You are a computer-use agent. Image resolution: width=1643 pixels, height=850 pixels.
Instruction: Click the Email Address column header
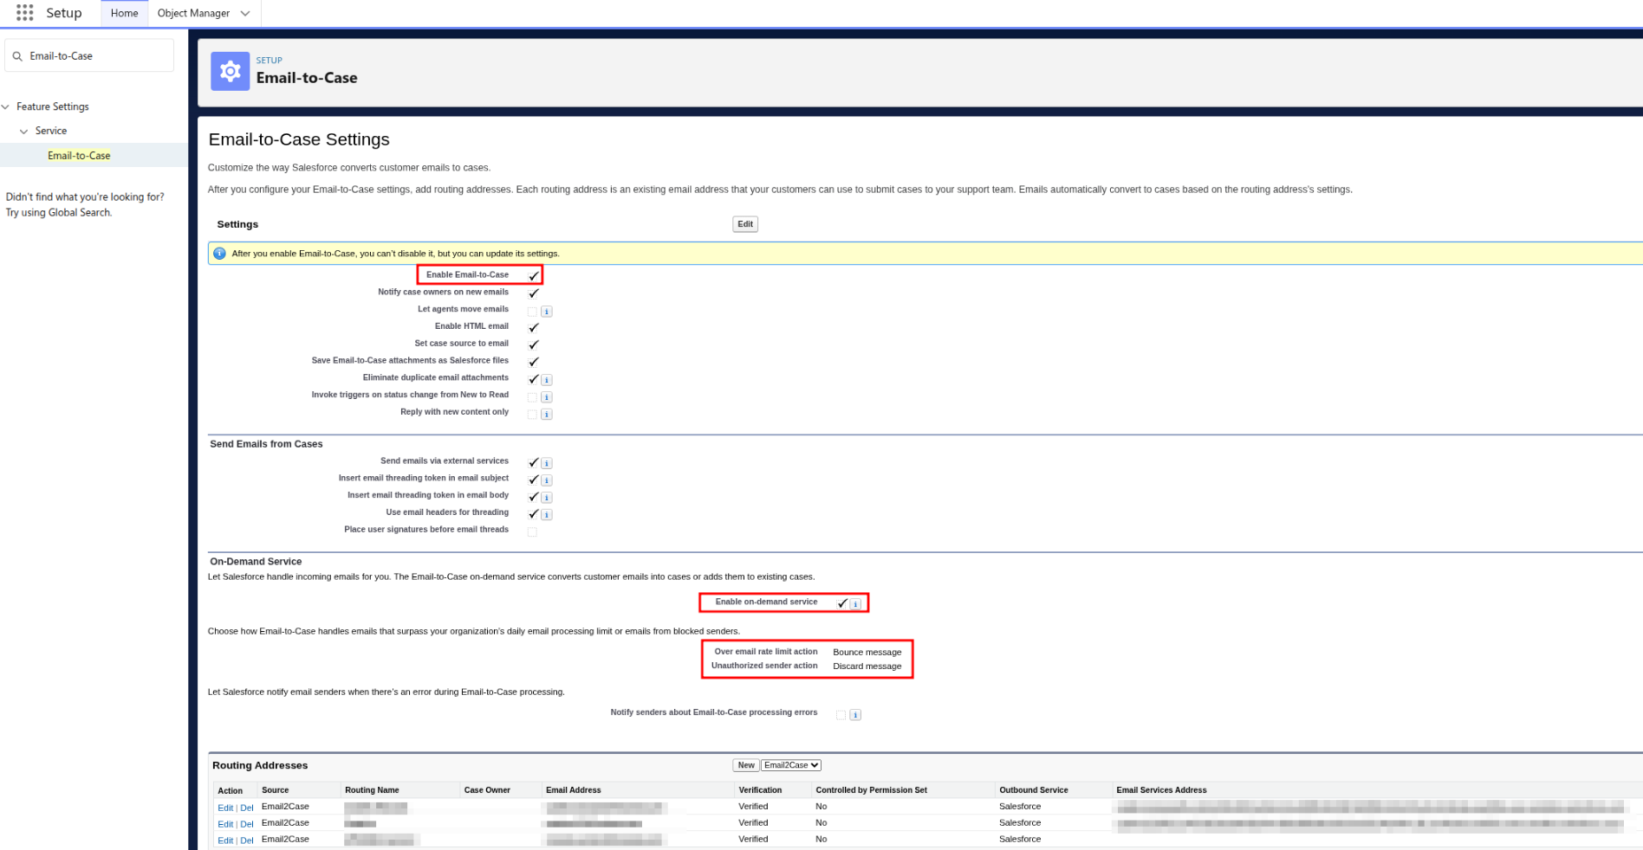point(574,790)
